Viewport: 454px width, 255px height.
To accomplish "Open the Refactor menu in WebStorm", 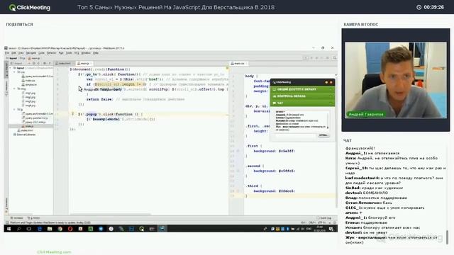I will 52,53.
